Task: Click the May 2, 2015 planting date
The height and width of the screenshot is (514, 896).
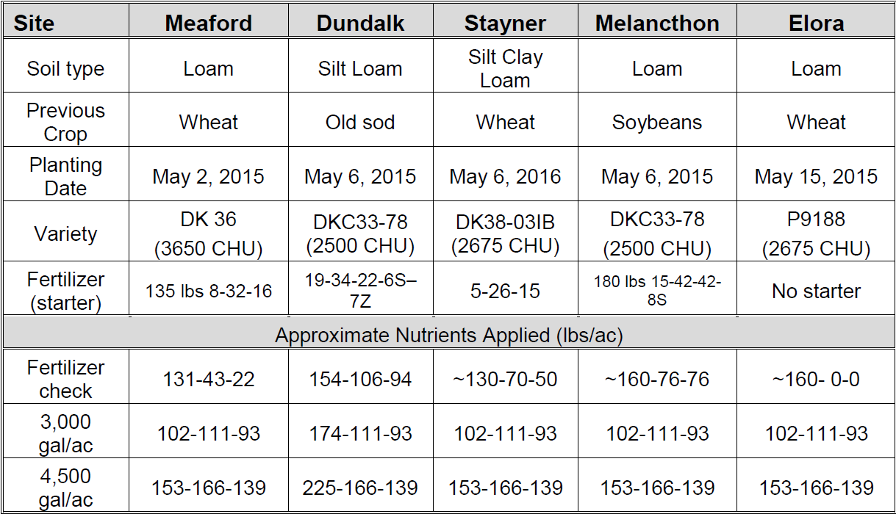Action: click(x=208, y=177)
